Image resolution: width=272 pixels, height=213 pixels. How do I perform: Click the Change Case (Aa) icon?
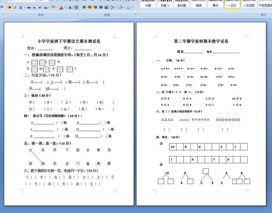(45, 7)
